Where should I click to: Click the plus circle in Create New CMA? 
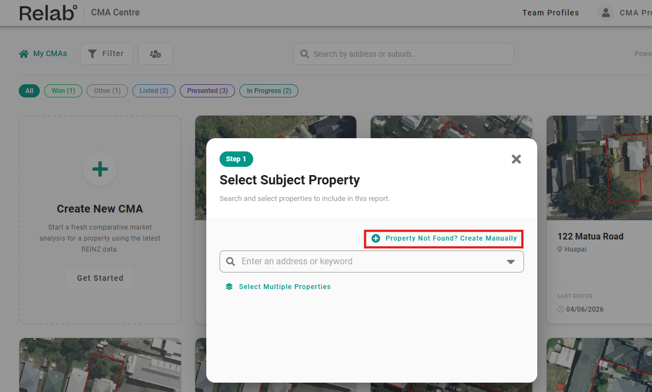click(100, 169)
